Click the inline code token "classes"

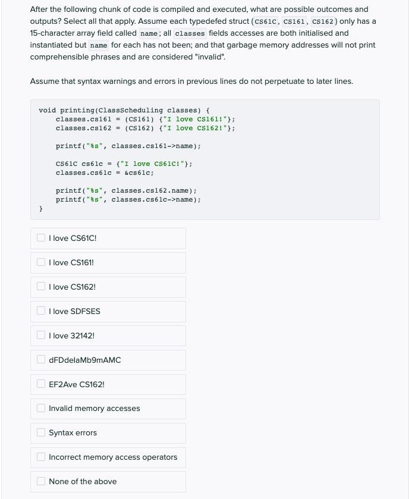189,33
